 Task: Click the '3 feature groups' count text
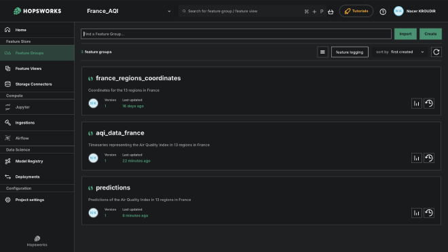click(96, 52)
